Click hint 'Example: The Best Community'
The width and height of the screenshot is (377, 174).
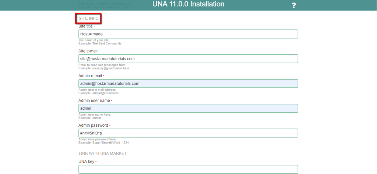coord(100,44)
